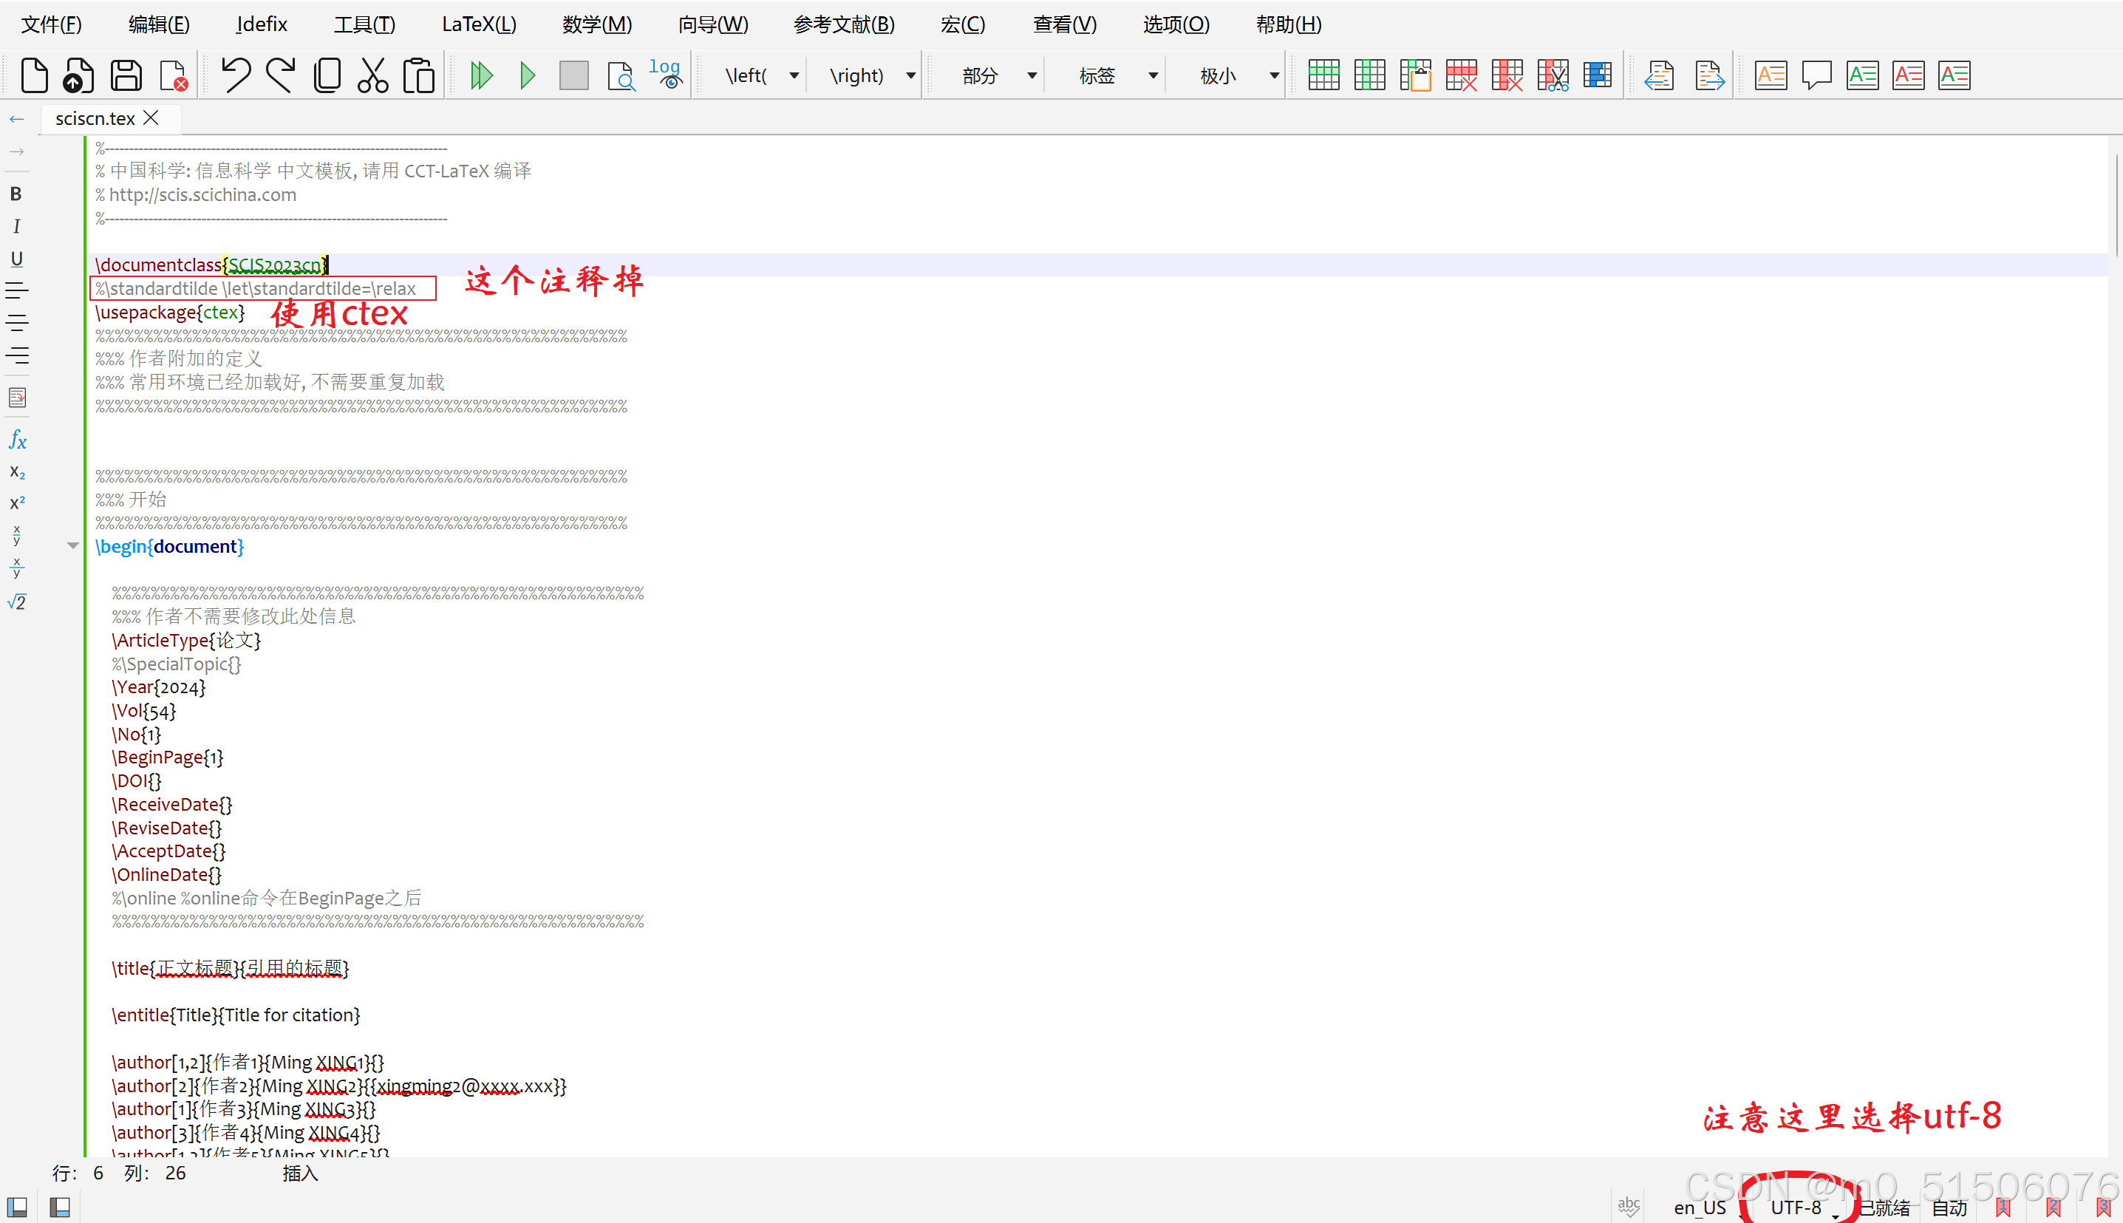
Task: Open the LaTeX(L) menu
Action: (x=479, y=24)
